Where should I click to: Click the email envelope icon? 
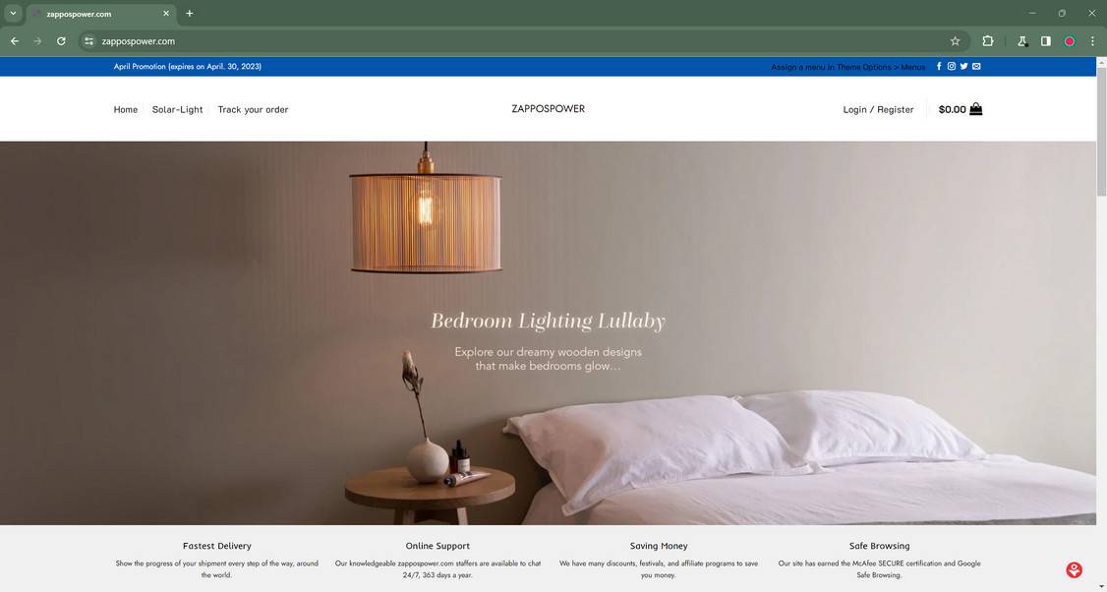976,67
